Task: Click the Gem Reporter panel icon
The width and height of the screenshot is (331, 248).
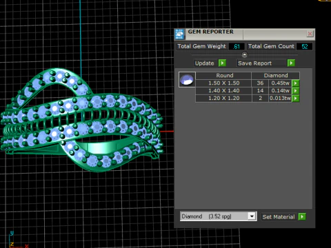Action: point(179,34)
